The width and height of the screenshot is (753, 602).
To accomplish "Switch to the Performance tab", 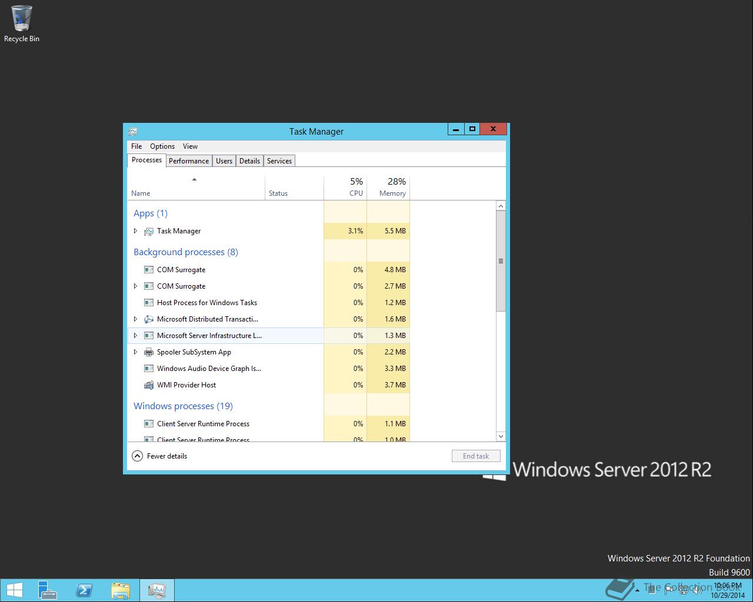I will pyautogui.click(x=189, y=161).
